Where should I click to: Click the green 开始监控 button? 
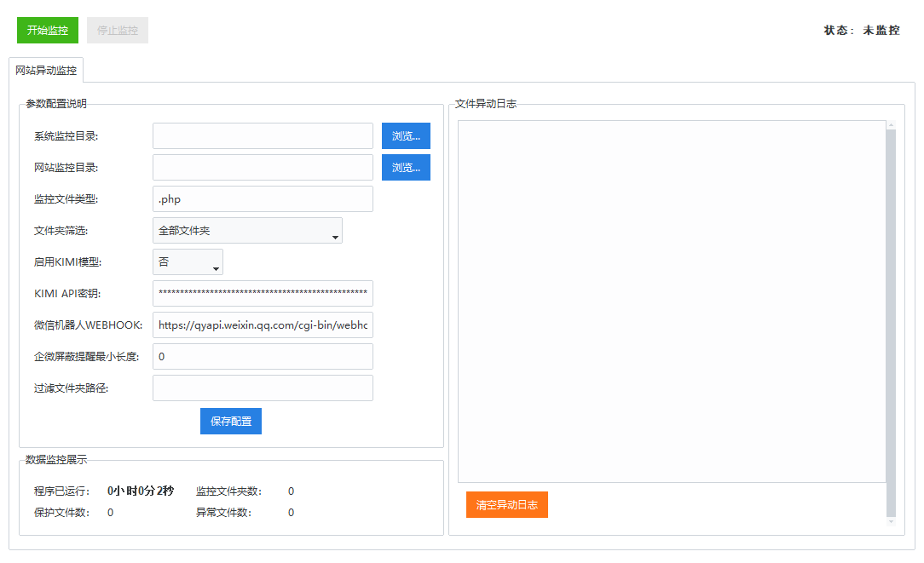tap(48, 30)
